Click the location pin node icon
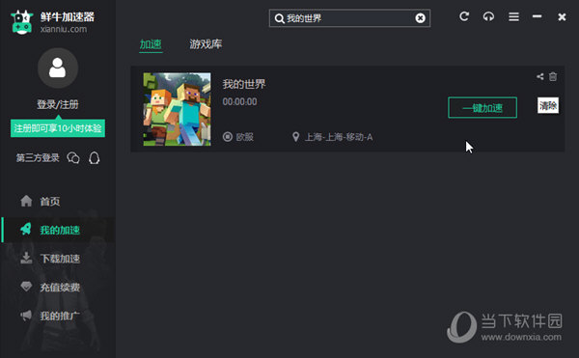 (x=295, y=137)
